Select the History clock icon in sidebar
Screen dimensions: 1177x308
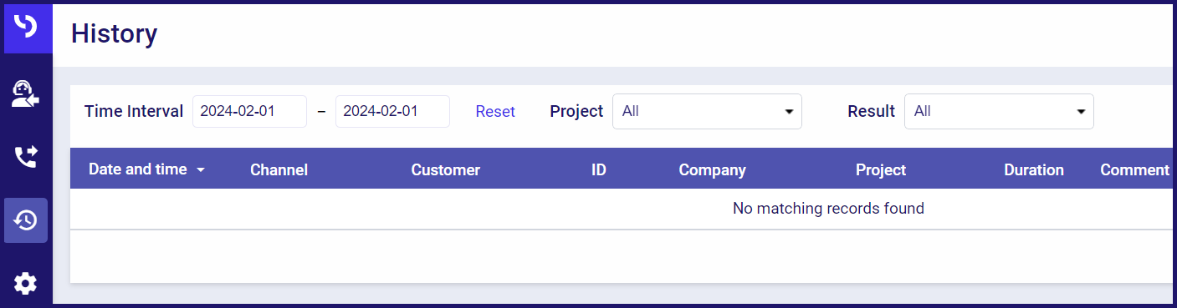coord(26,220)
